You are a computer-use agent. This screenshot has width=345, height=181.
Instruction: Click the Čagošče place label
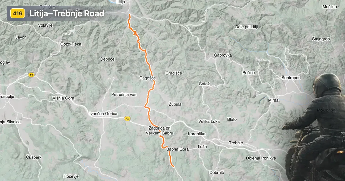point(147,78)
